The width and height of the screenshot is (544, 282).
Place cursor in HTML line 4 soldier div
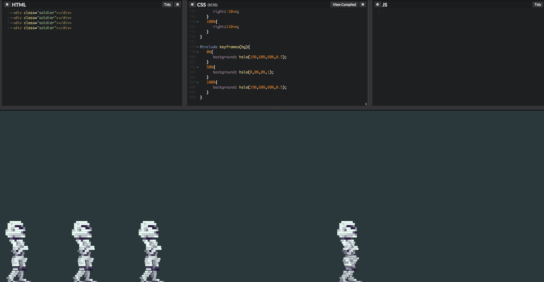43,28
